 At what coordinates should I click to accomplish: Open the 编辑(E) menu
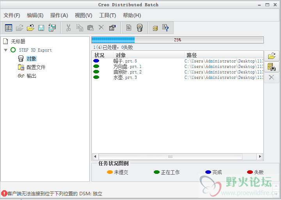(35, 15)
